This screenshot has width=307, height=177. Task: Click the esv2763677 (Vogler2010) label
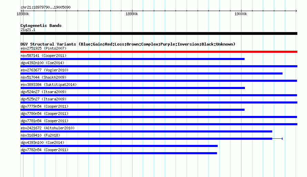tap(44, 70)
